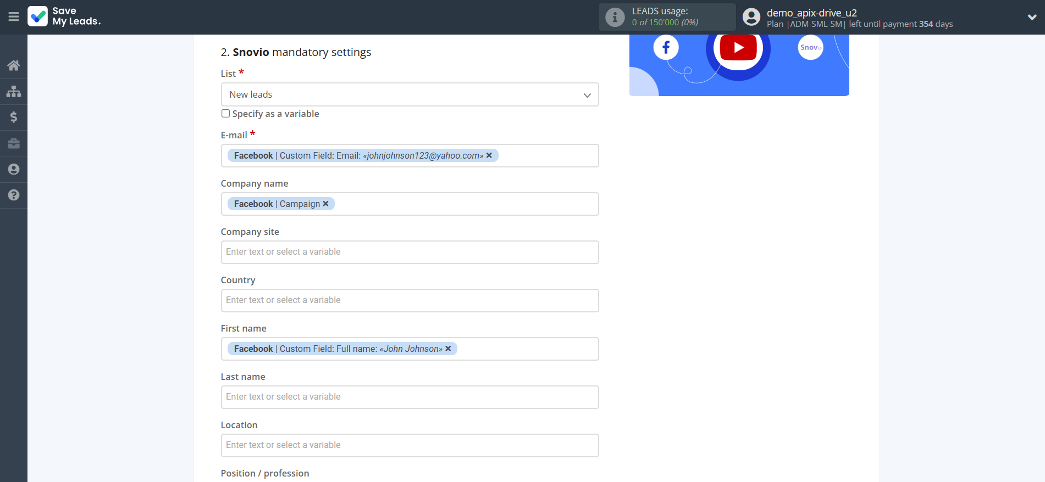Open the billing dollar icon in sidebar
The height and width of the screenshot is (482, 1045).
14,117
